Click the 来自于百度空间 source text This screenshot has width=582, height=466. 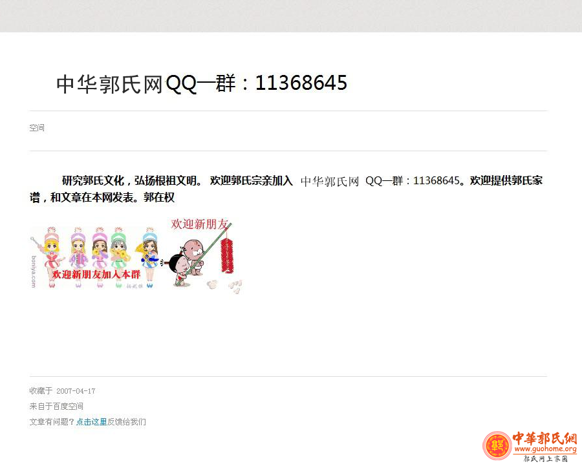point(56,407)
